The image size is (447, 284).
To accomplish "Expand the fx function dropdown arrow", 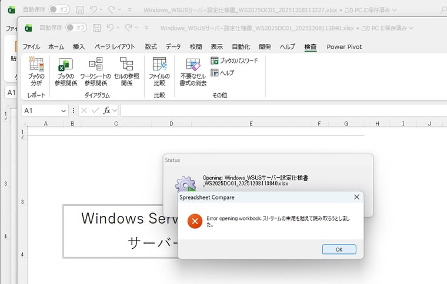I will (x=115, y=110).
